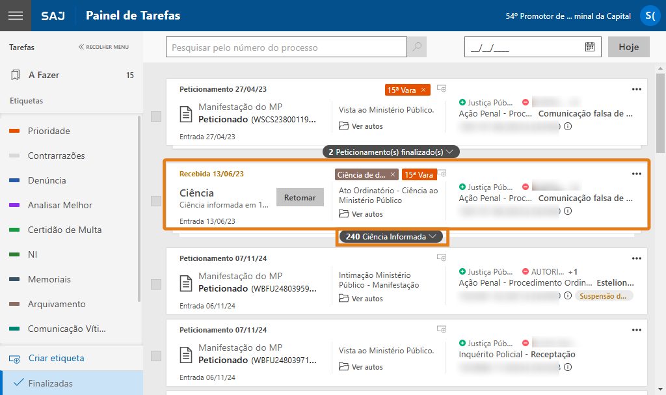Click the search magnifier icon
This screenshot has height=395, width=666.
[x=417, y=47]
